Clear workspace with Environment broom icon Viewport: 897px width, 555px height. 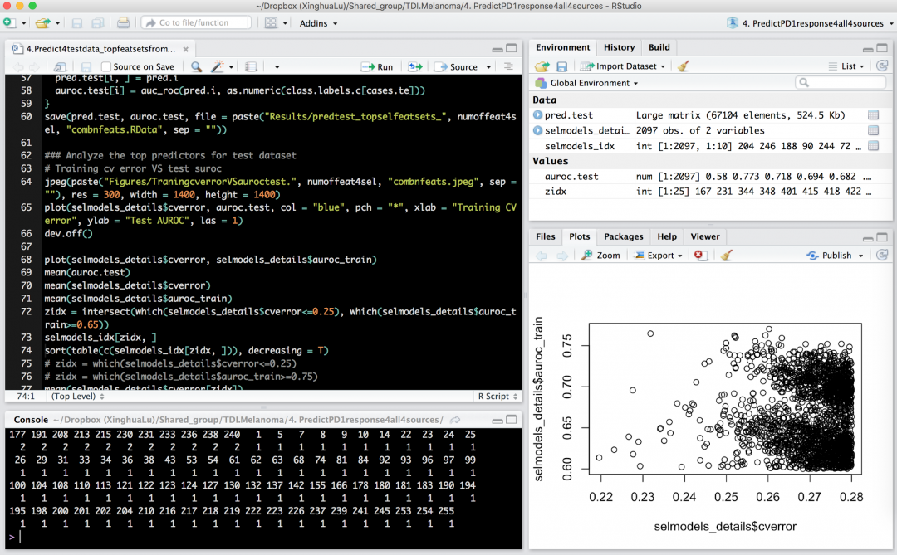(684, 66)
